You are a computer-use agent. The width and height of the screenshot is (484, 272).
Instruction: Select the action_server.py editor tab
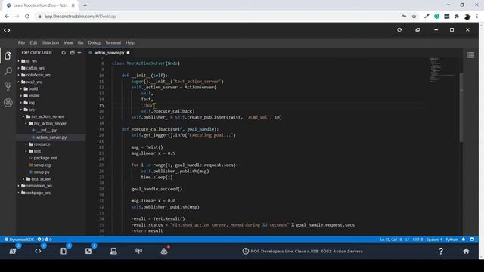click(x=109, y=53)
